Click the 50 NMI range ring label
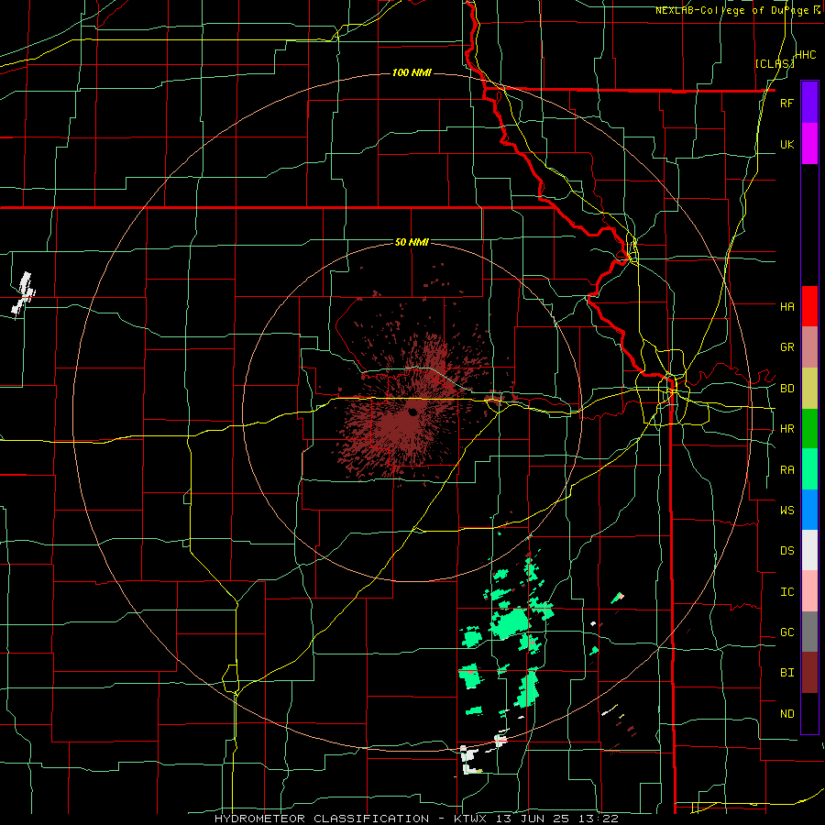 pos(412,242)
